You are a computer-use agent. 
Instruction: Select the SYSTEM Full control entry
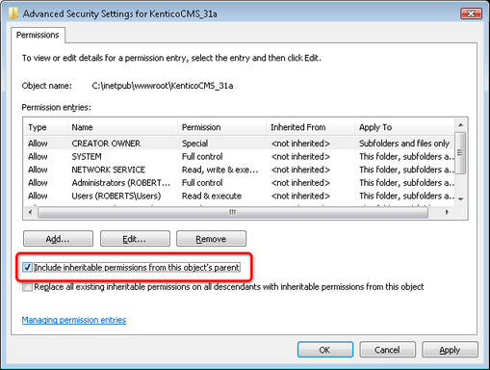pyautogui.click(x=239, y=156)
